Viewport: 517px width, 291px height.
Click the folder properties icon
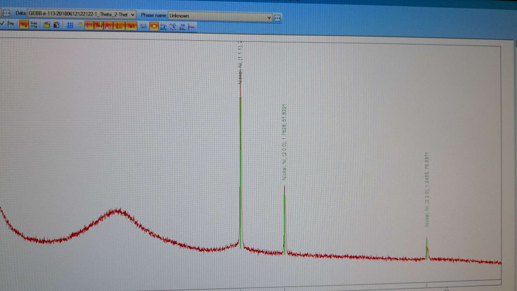click(47, 25)
